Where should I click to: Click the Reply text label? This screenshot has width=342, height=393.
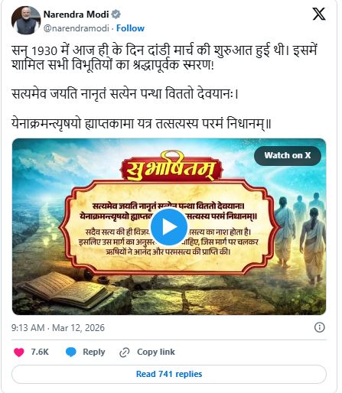(x=94, y=352)
